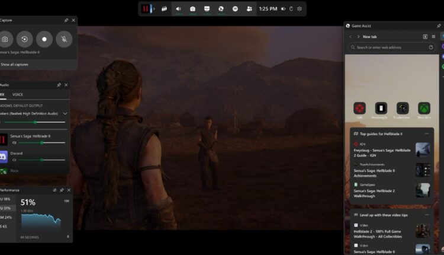The image size is (444, 255).
Task: Open Performance widget options
Action: [x=54, y=190]
